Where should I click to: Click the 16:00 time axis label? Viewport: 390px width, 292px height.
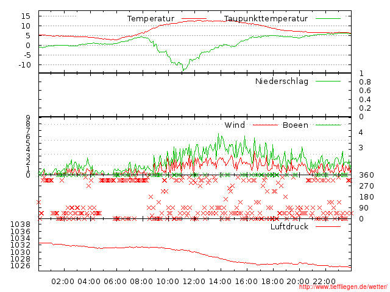point(246,282)
